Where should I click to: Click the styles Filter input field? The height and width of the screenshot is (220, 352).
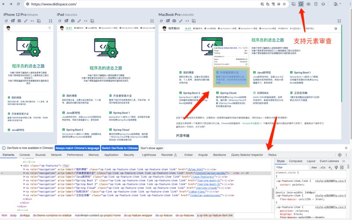(x=292, y=168)
